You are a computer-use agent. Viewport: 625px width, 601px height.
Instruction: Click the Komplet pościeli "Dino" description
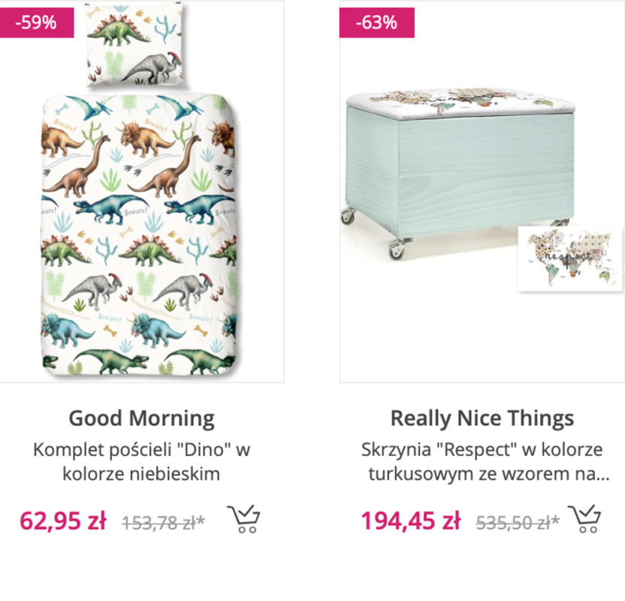[142, 461]
